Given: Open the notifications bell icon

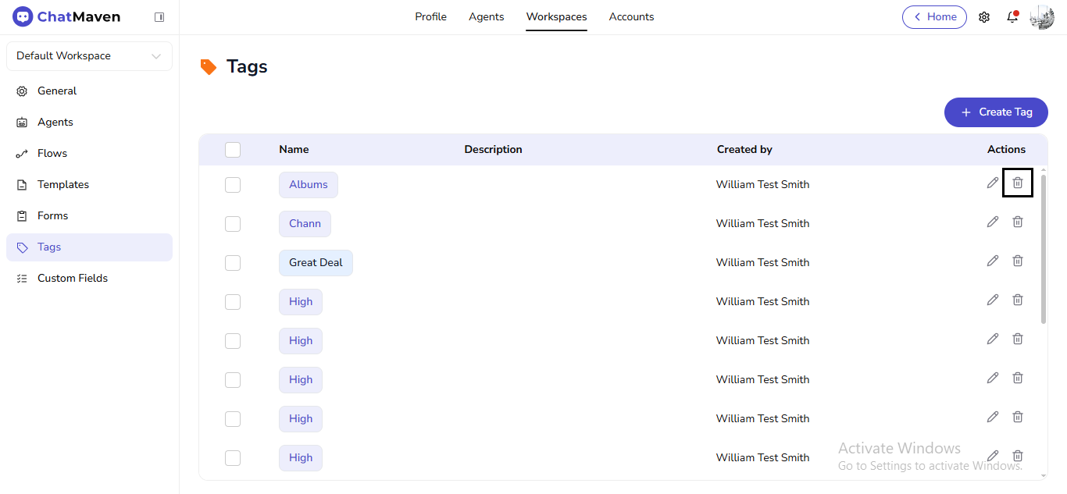Looking at the screenshot, I should point(1012,17).
